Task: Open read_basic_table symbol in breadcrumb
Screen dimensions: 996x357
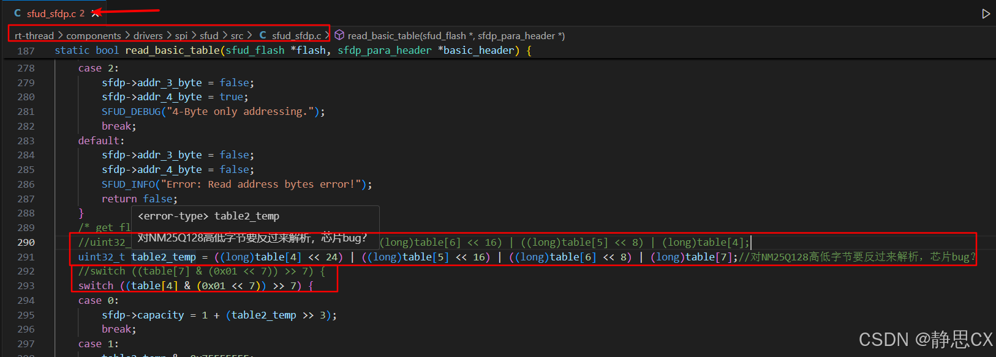Action: tap(456, 36)
